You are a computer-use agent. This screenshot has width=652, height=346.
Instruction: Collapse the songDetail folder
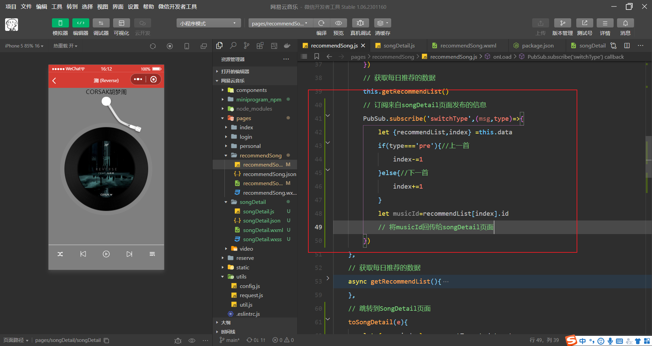pos(255,202)
